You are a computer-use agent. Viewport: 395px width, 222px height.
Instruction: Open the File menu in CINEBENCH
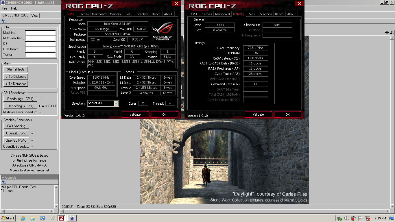point(5,8)
